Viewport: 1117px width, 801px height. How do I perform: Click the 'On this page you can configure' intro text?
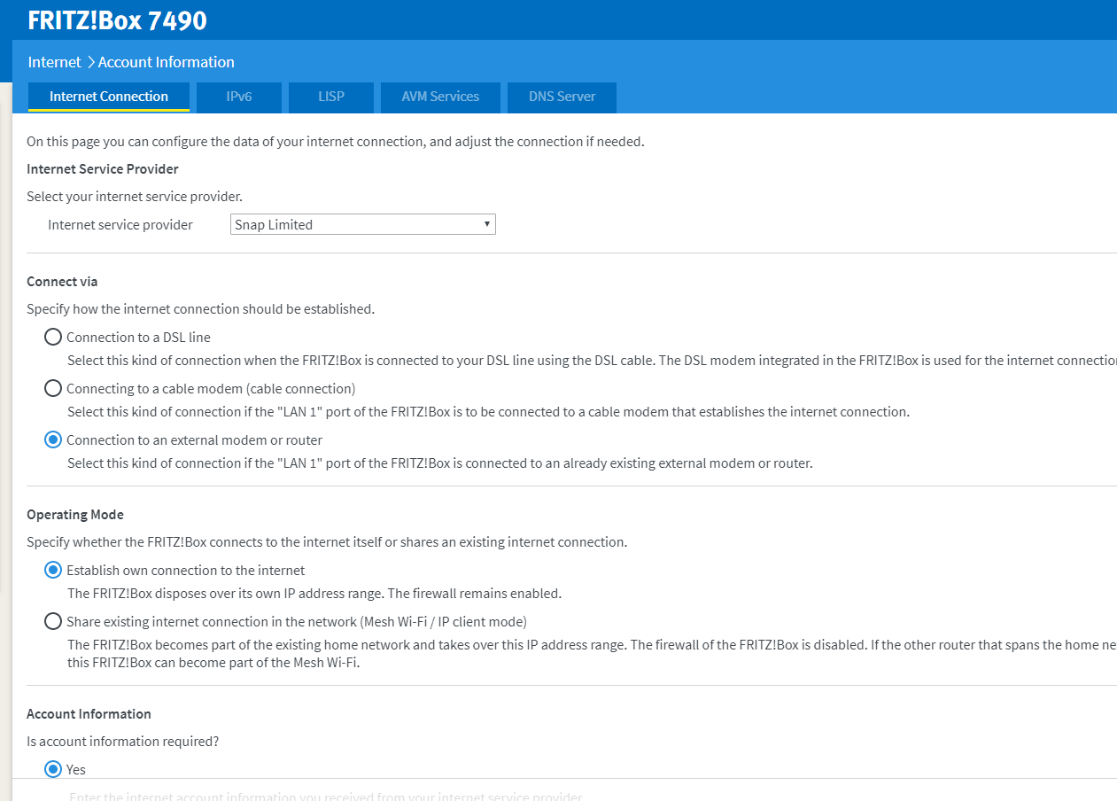[x=336, y=142]
